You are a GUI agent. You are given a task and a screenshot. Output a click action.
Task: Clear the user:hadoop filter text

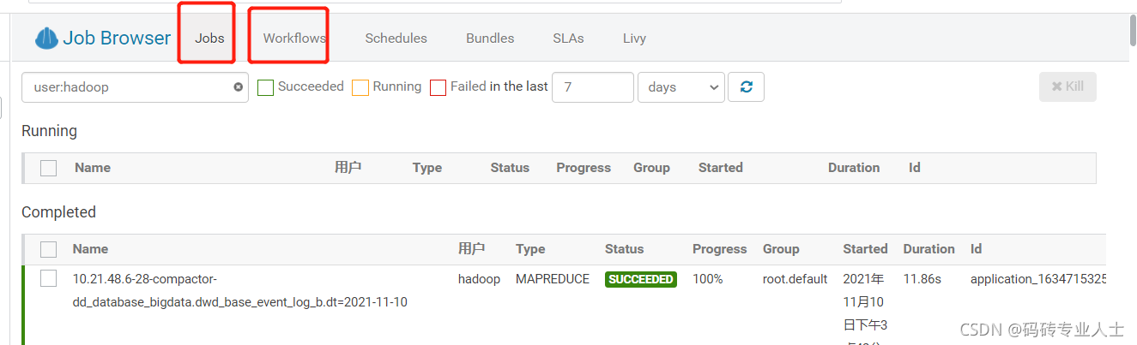point(239,87)
